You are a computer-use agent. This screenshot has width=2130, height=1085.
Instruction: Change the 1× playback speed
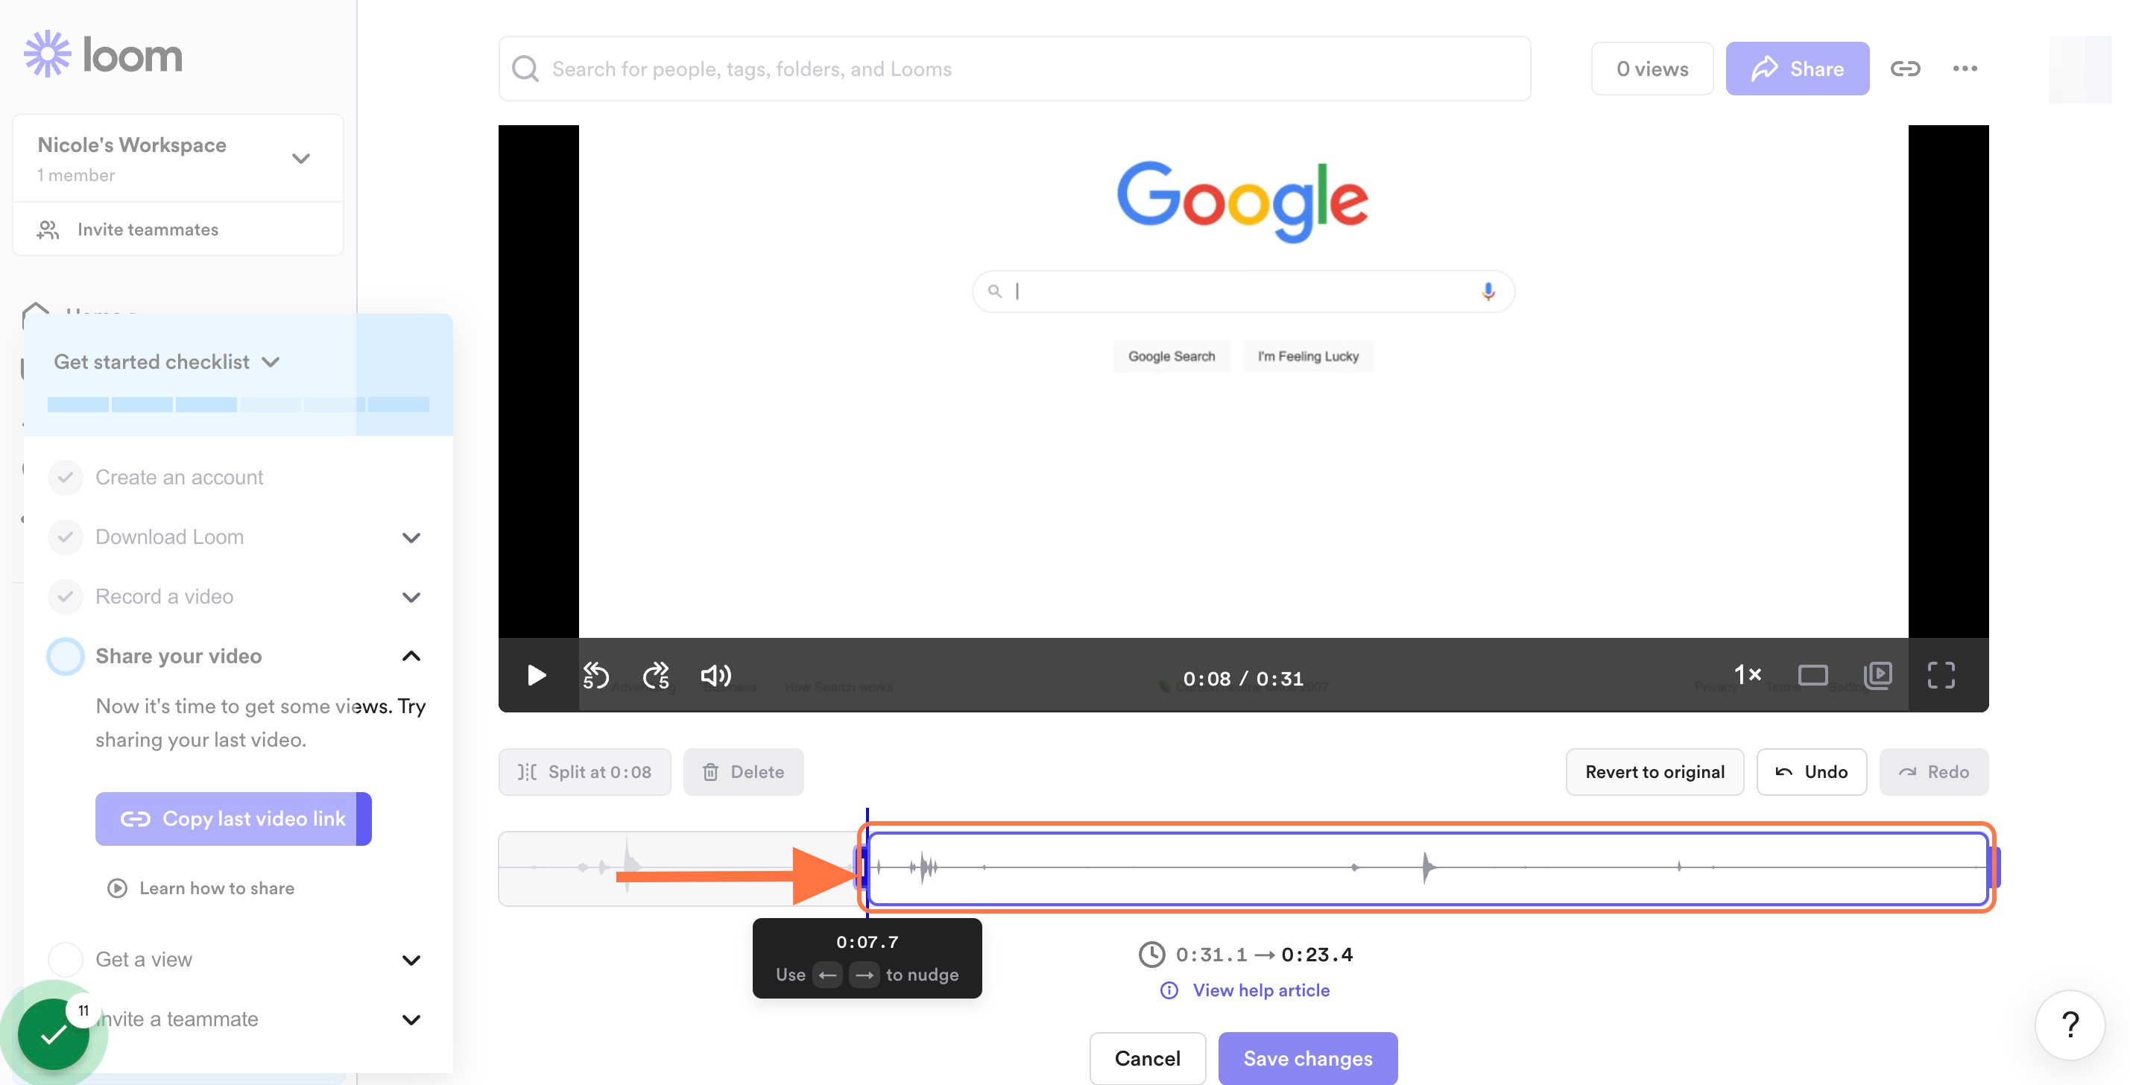click(1747, 675)
